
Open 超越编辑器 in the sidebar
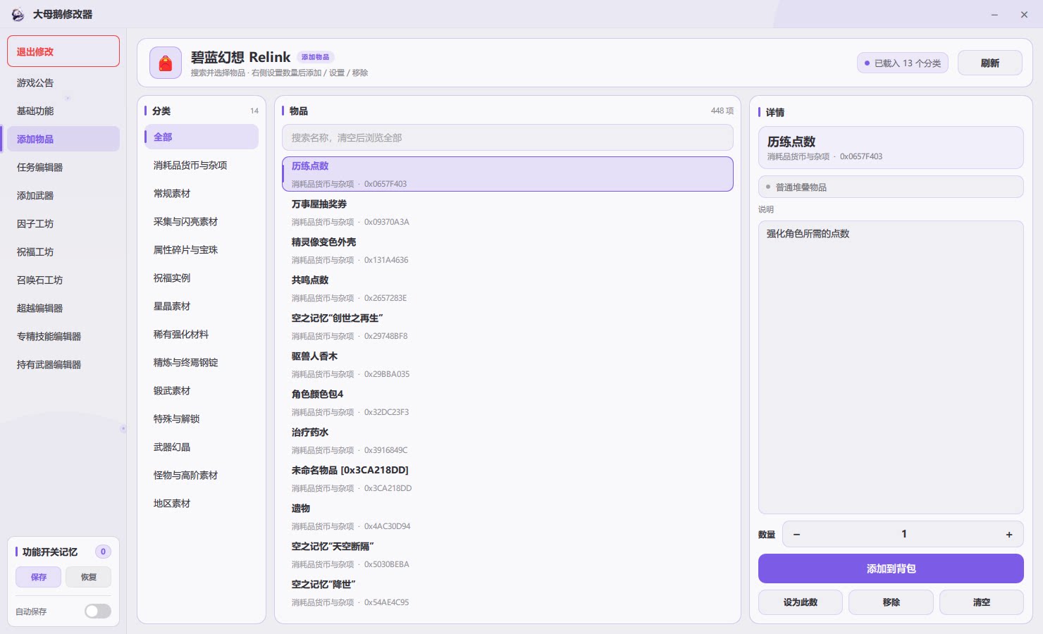63,308
